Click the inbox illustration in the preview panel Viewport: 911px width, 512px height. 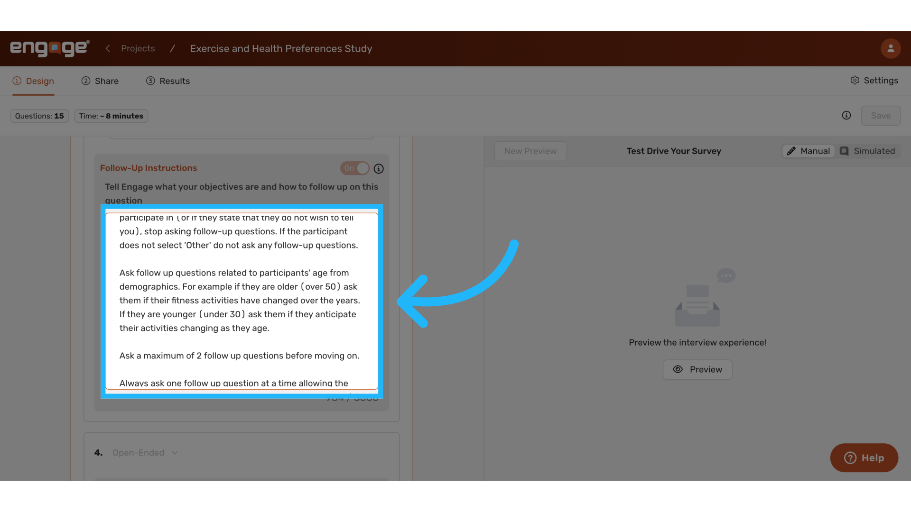704,298
